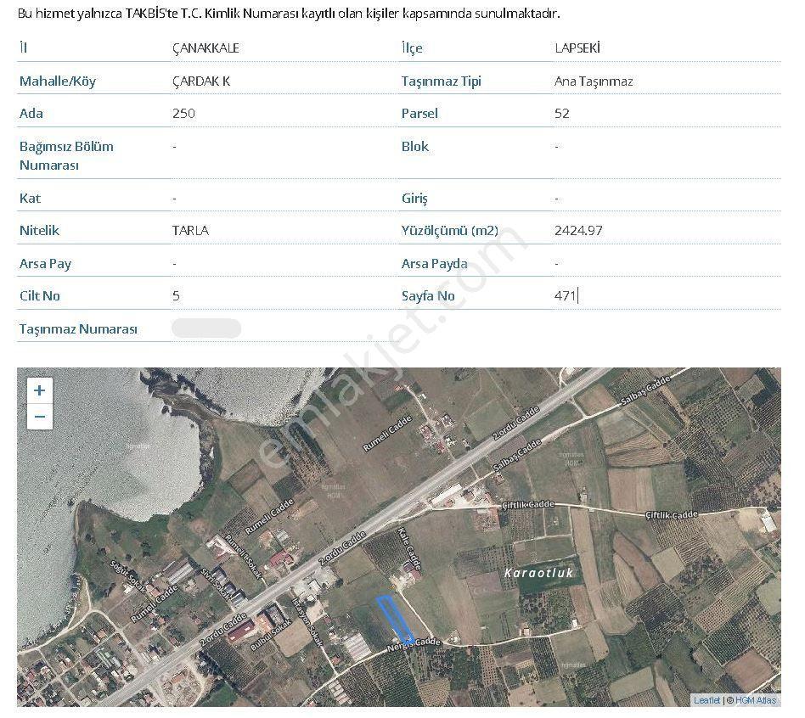Click the Karaotluk label on the map

[x=538, y=573]
